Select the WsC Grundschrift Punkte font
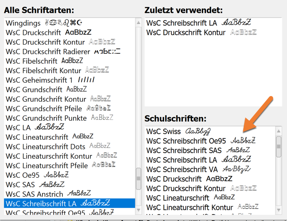Viewport: 287px width, 221px height. pyautogui.click(x=46, y=118)
